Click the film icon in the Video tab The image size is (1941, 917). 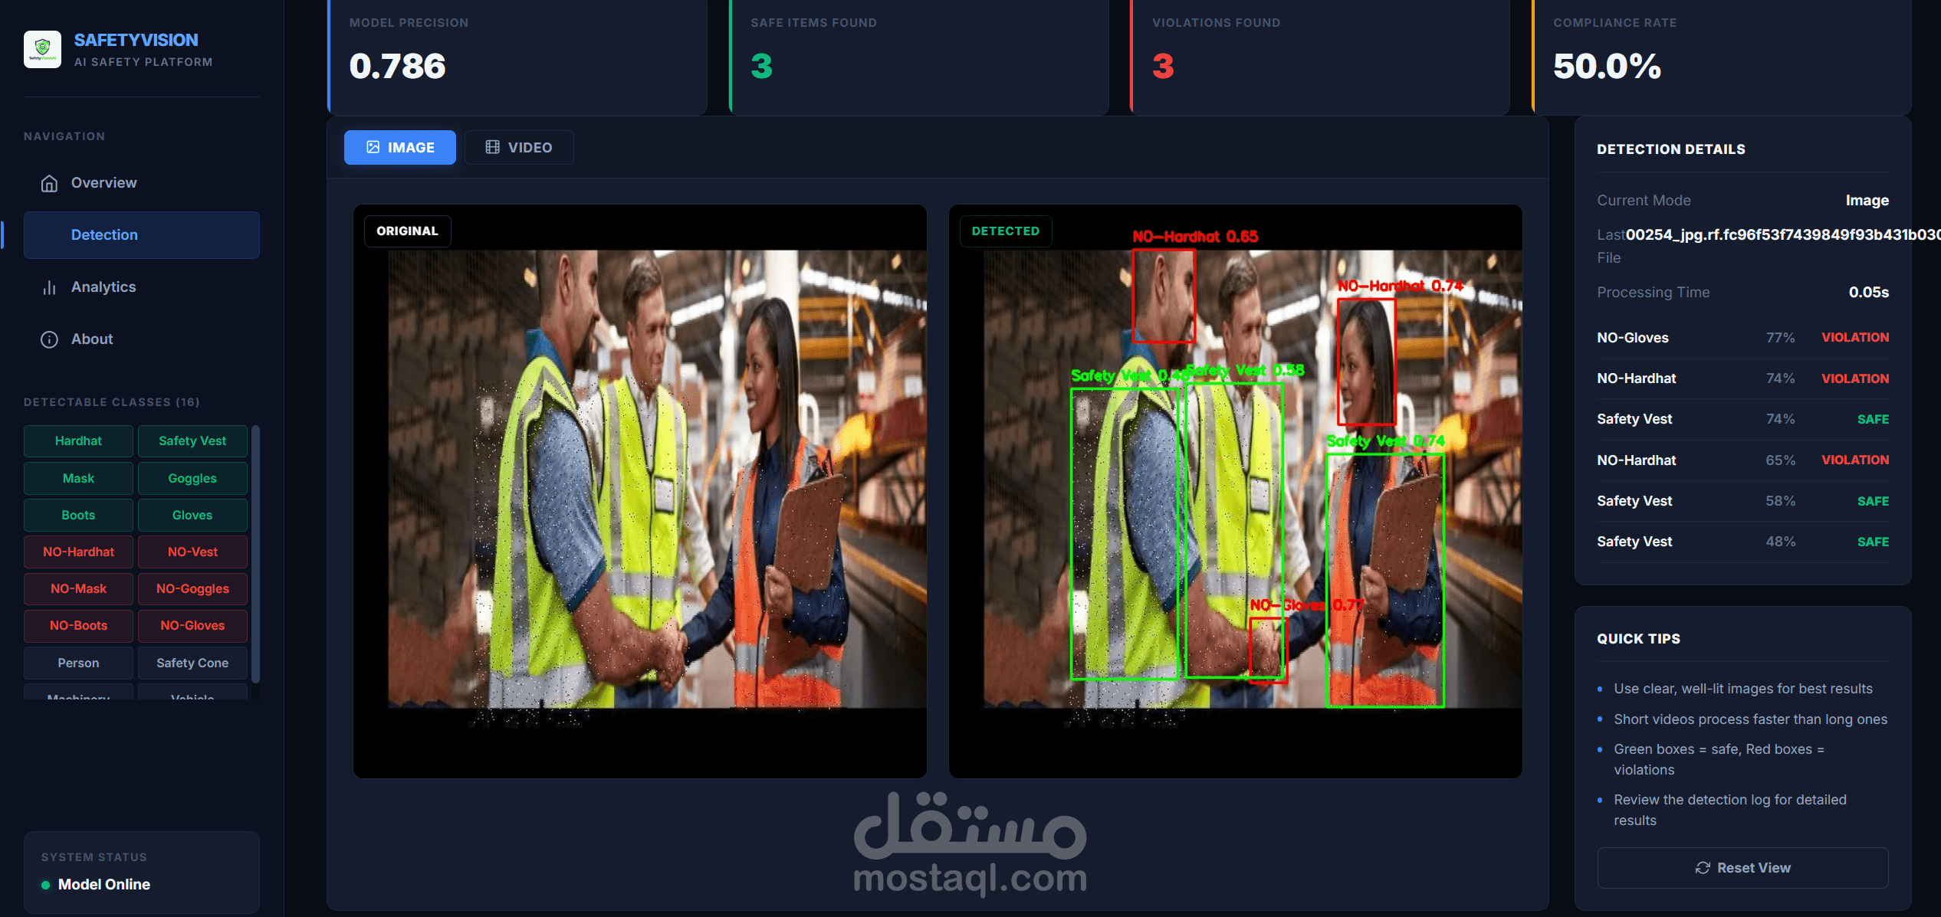point(492,147)
